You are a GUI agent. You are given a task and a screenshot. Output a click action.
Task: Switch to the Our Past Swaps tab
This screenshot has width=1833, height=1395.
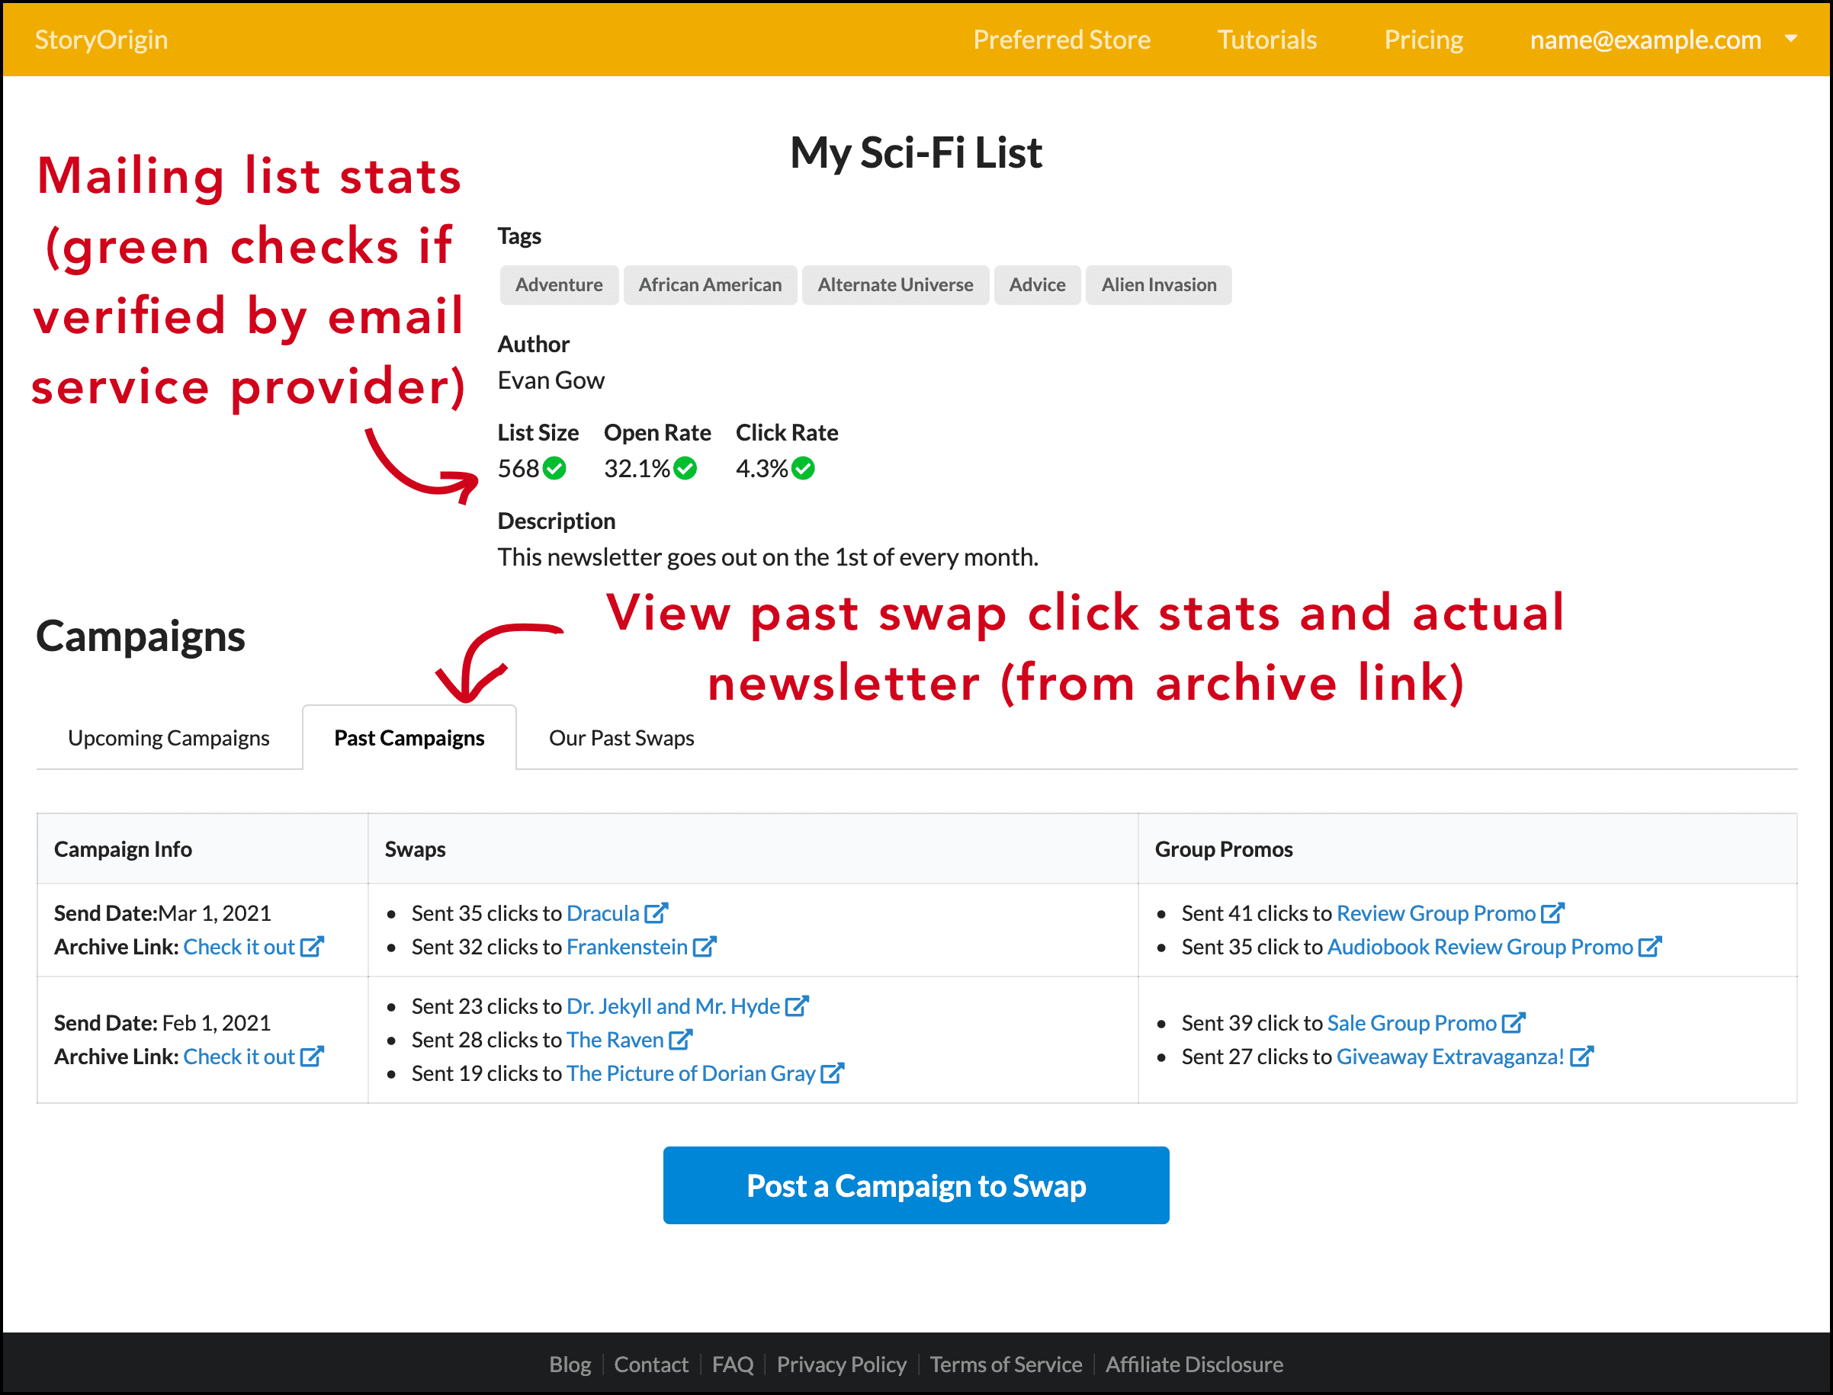click(621, 737)
